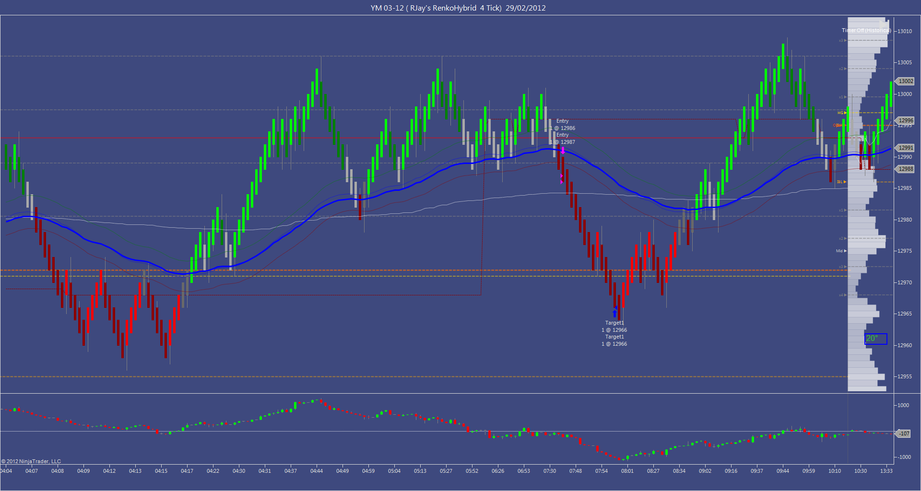Click the magenta entry down-arrow marker
The width and height of the screenshot is (921, 491).
pyautogui.click(x=563, y=151)
